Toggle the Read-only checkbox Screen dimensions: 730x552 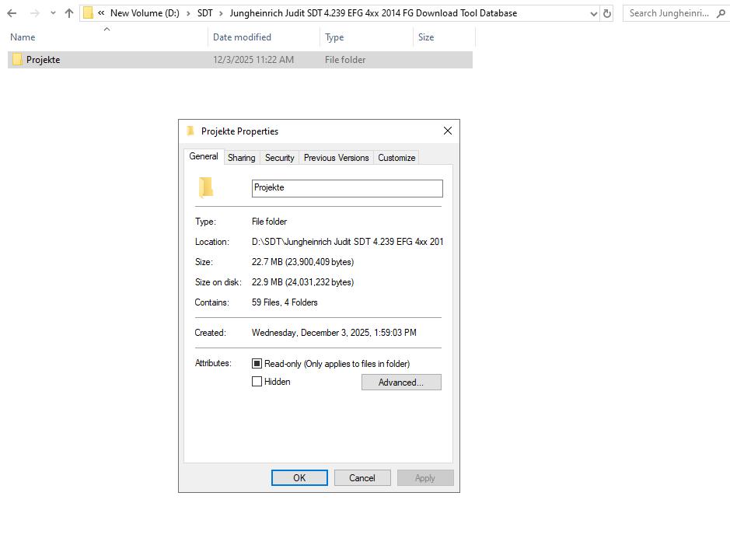(x=257, y=364)
